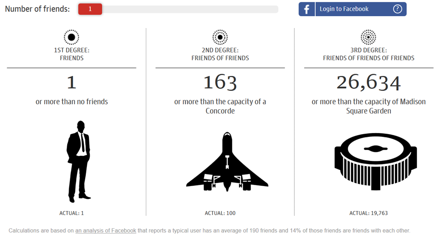Click the Concorde airplane icon

227,161
